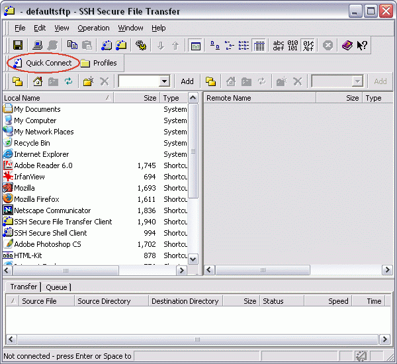The width and height of the screenshot is (397, 364).
Task: Toggle the tree view pane button
Action: 195,46
